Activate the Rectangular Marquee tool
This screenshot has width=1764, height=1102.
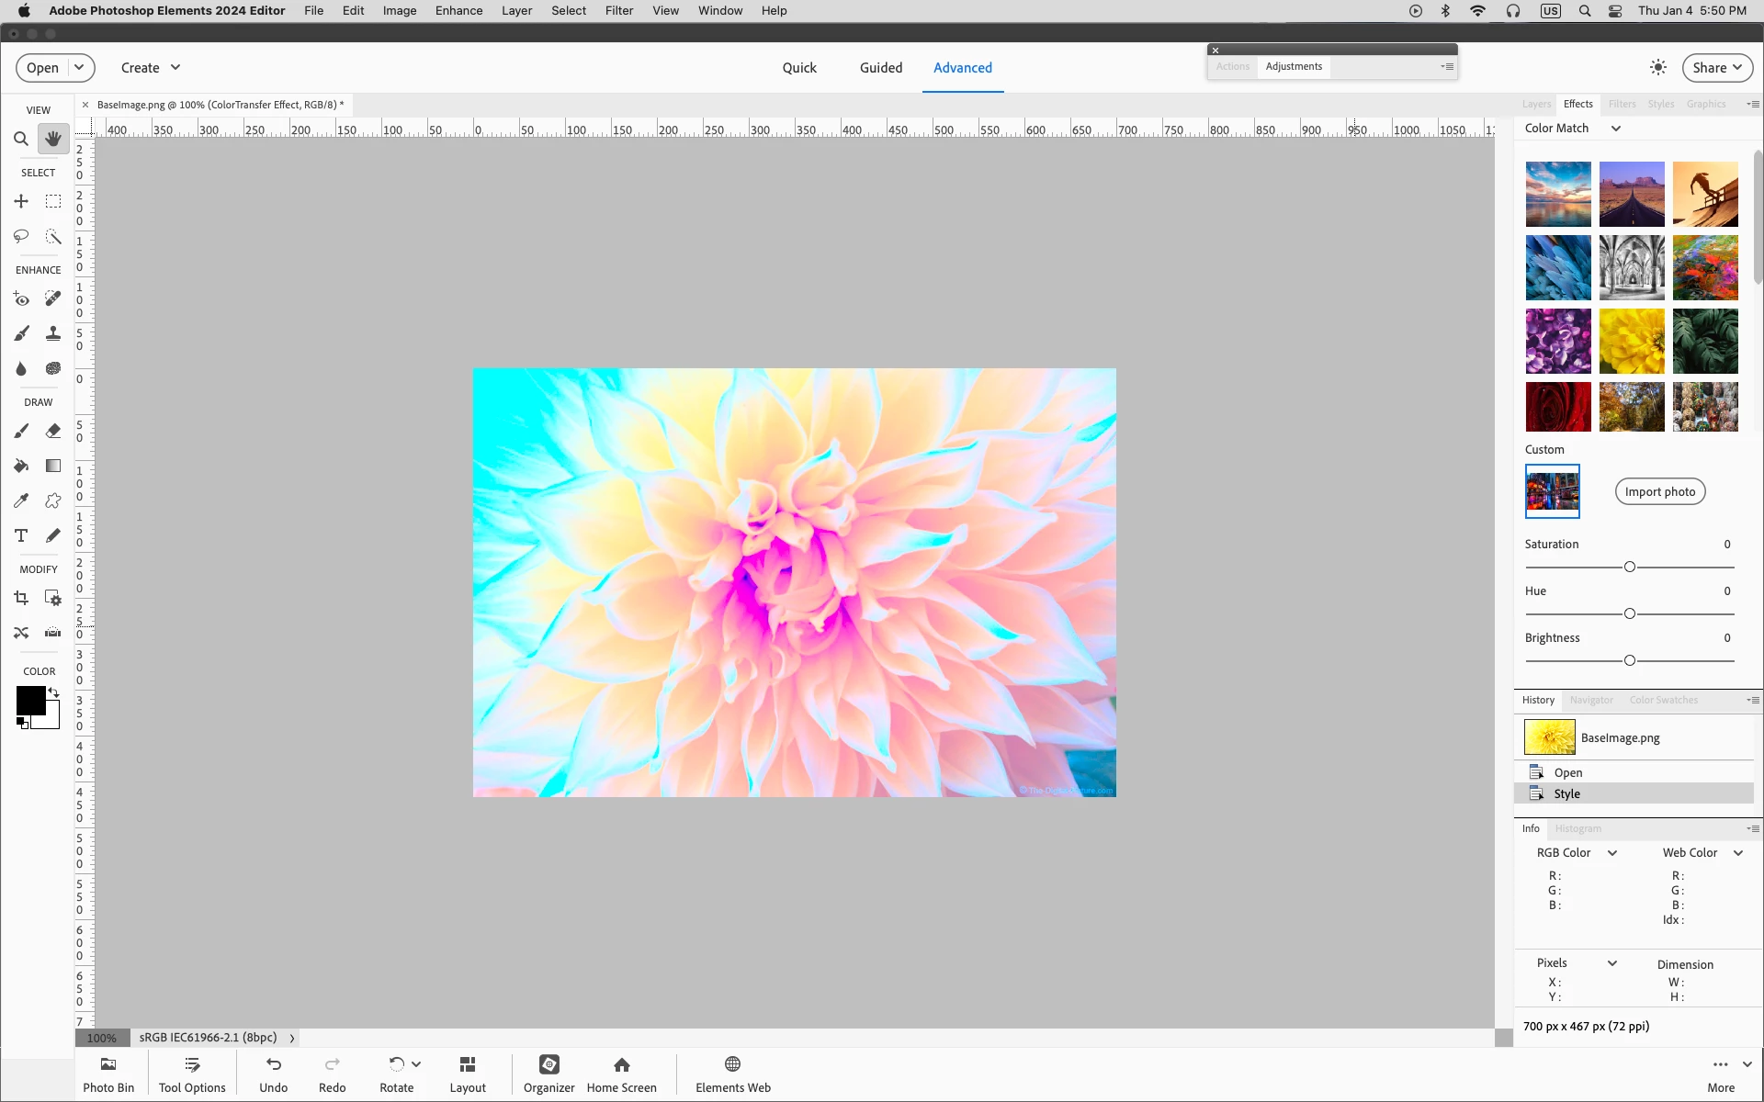click(x=53, y=201)
